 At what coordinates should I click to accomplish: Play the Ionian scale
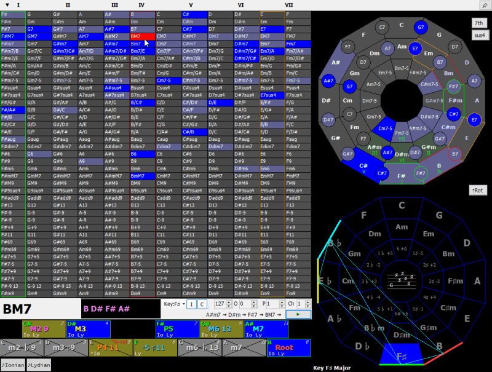pos(13,365)
